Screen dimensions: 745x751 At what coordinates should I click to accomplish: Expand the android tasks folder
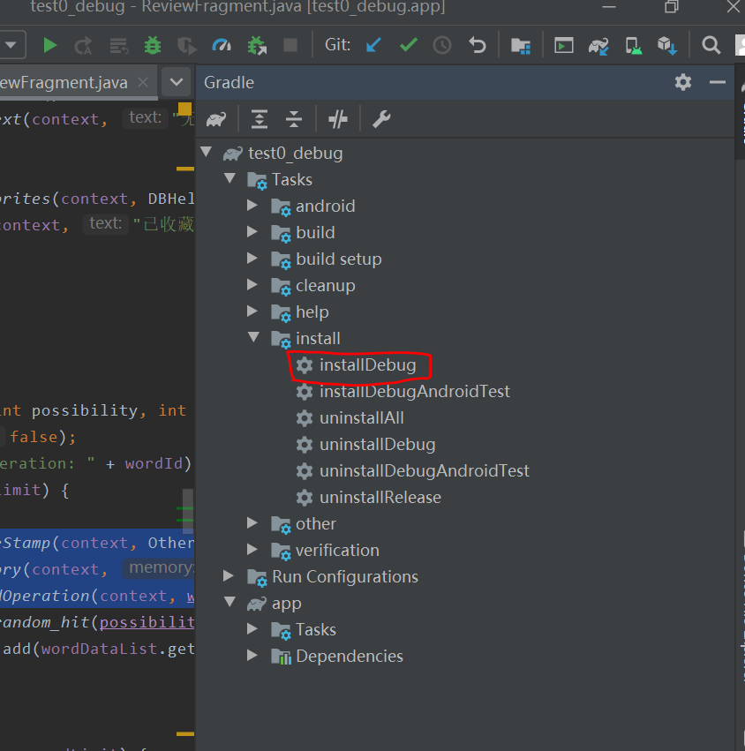253,206
